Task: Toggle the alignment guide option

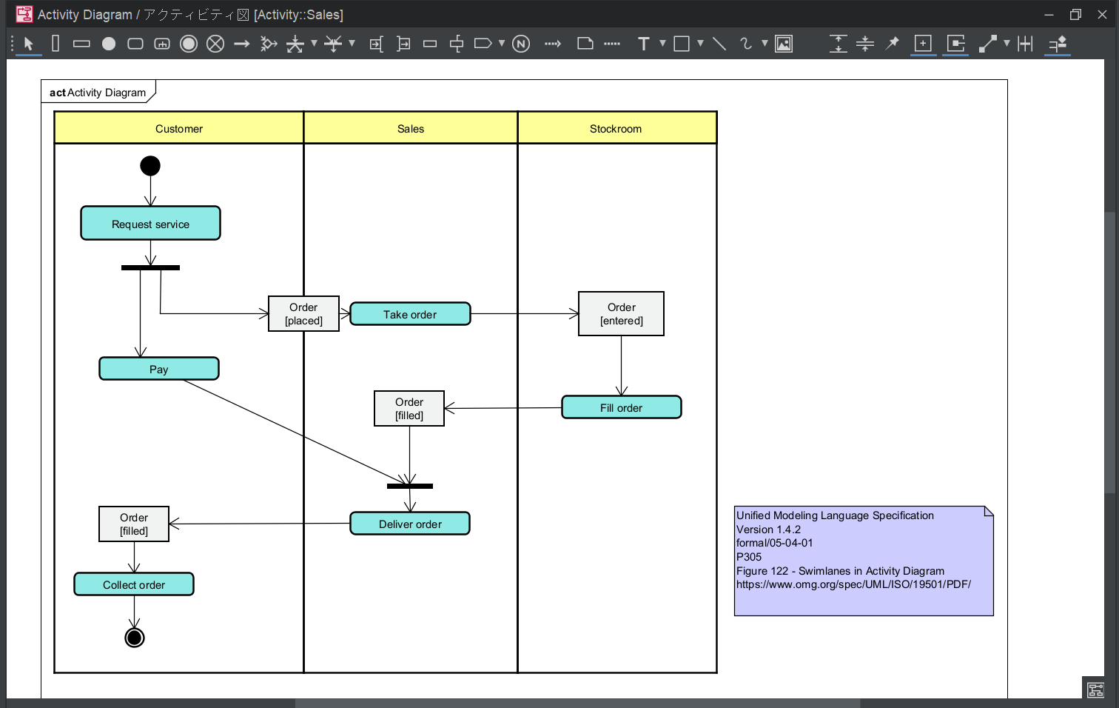Action: tap(1058, 44)
